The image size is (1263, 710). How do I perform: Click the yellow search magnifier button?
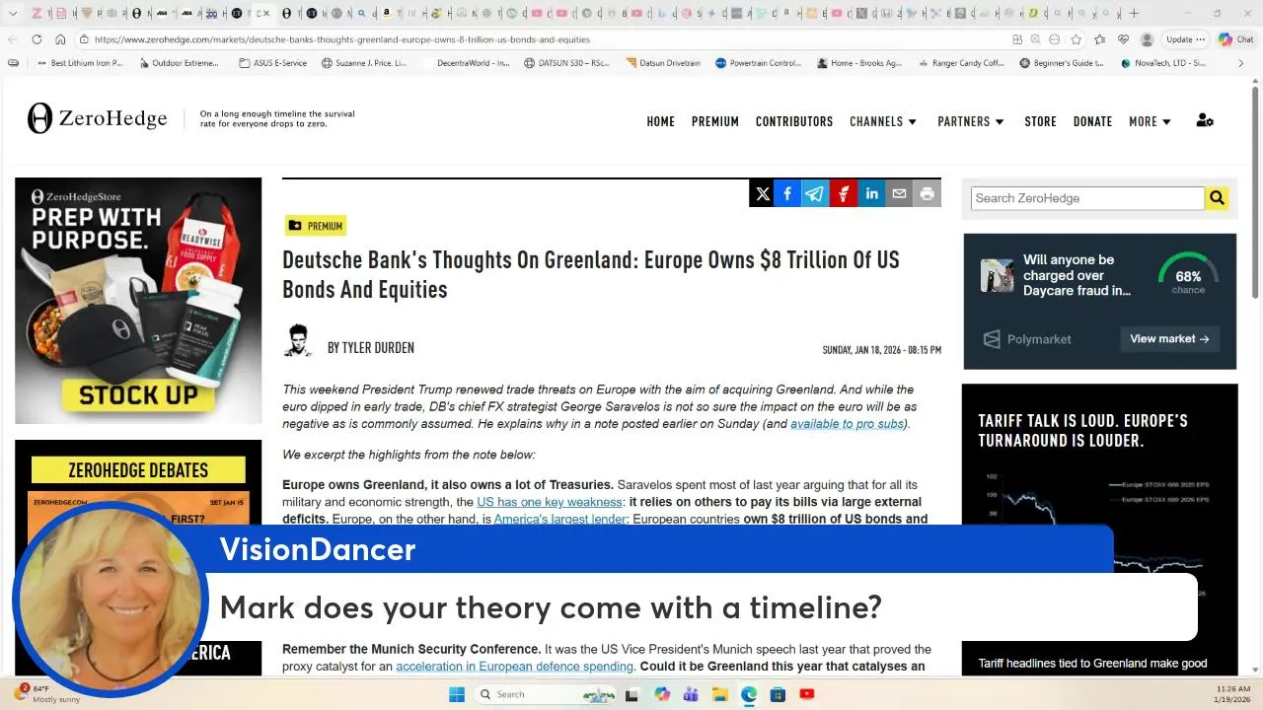point(1218,198)
